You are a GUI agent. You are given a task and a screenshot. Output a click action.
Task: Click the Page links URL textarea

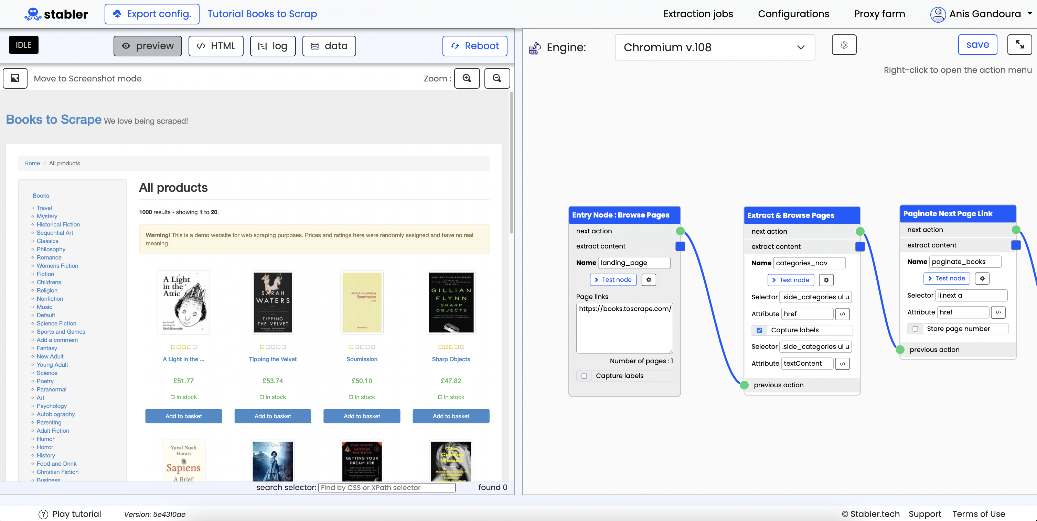[624, 328]
